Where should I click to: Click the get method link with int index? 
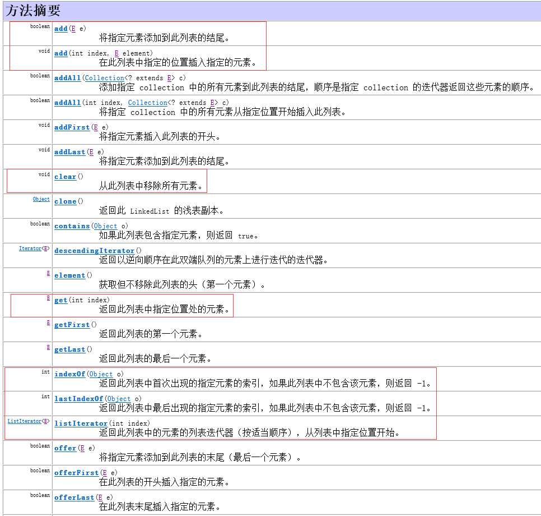click(x=60, y=300)
